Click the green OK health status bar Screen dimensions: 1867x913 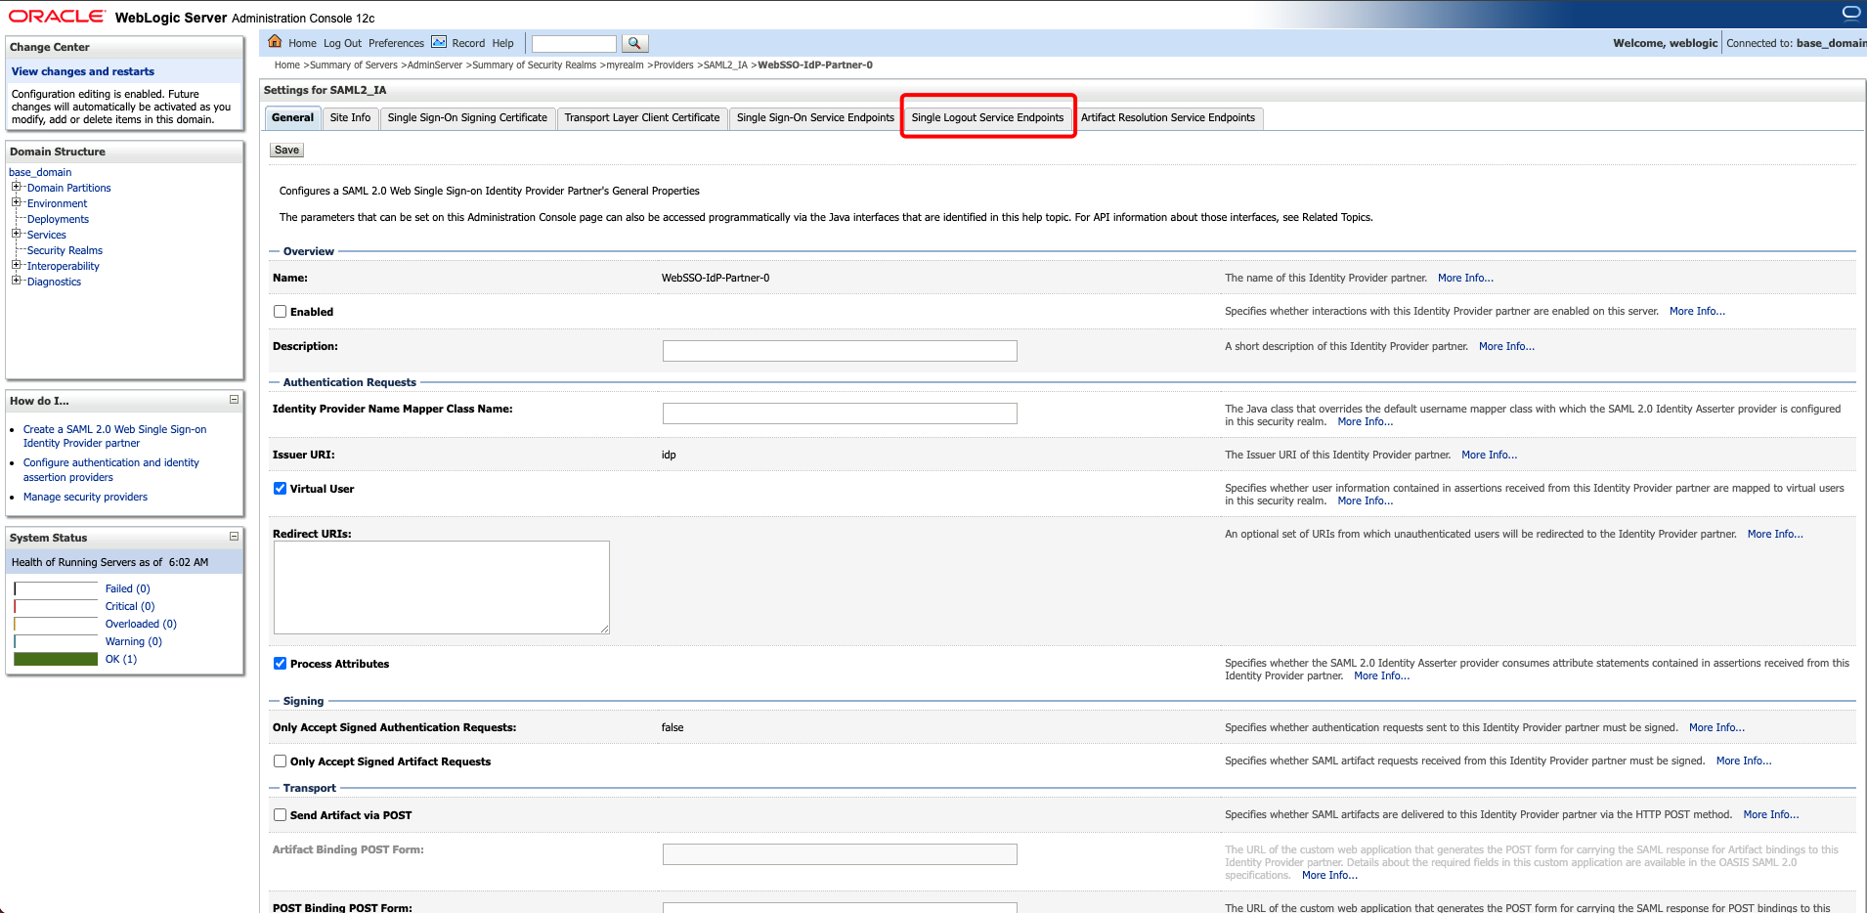[56, 659]
